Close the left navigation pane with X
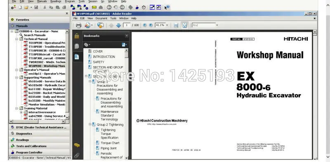This screenshot has height=162, width=330. pos(67,14)
